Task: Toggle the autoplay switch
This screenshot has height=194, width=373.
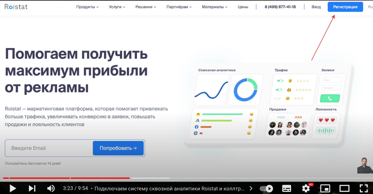Action: [x=267, y=188]
